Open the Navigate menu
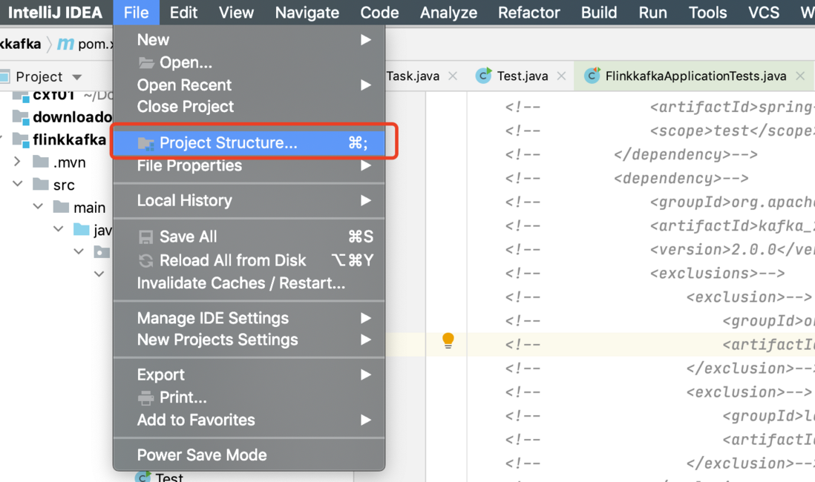815x482 pixels. [x=307, y=13]
